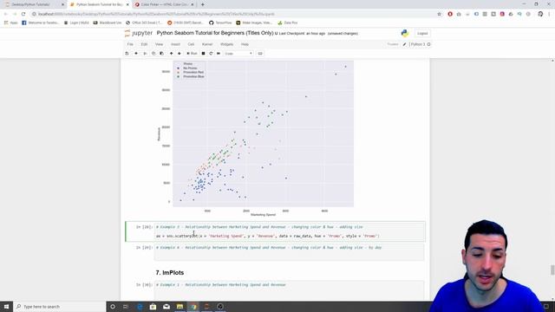This screenshot has width=555, height=312.
Task: Open the Welcome to Facebook bookmark
Action: [x=41, y=23]
